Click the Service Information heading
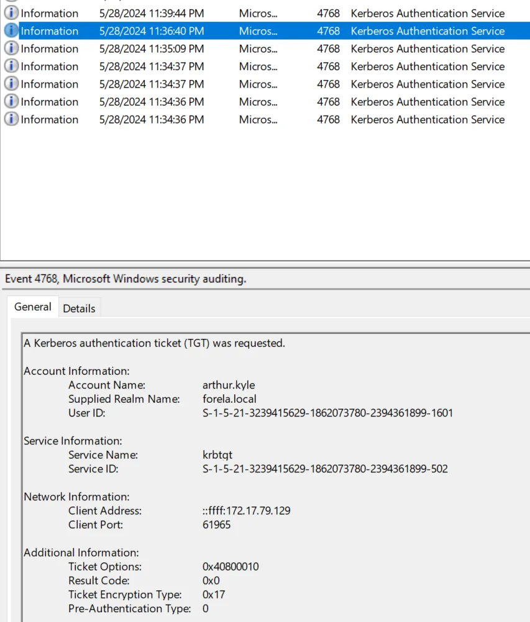 (x=73, y=441)
